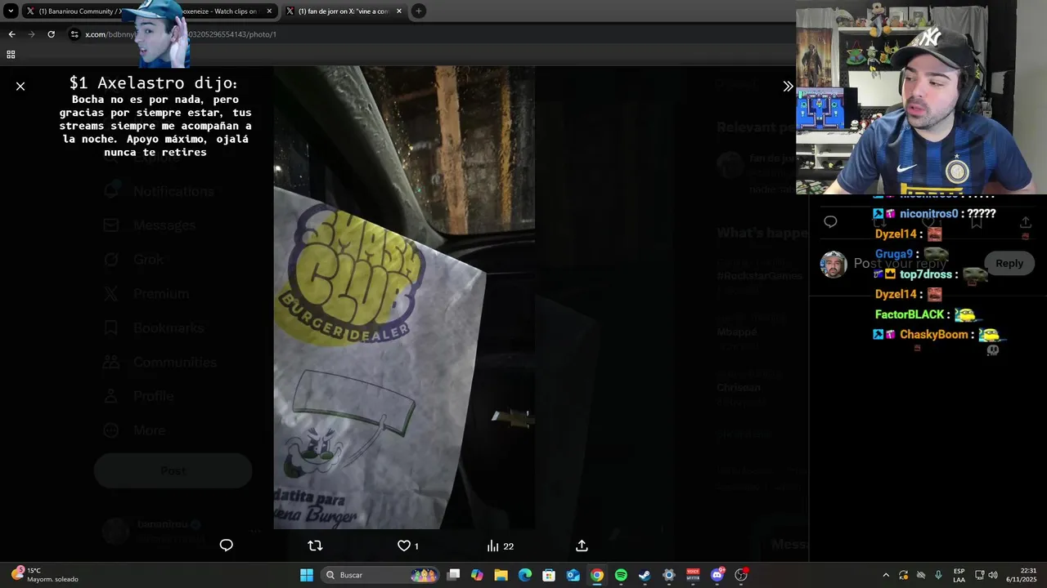Open a new browser tab with the plus button
This screenshot has width=1047, height=588.
(x=418, y=11)
